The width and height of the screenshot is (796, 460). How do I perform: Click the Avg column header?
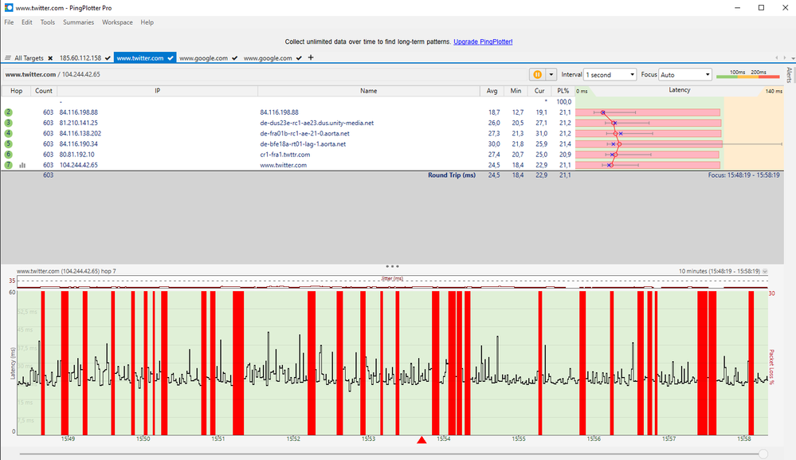click(492, 91)
